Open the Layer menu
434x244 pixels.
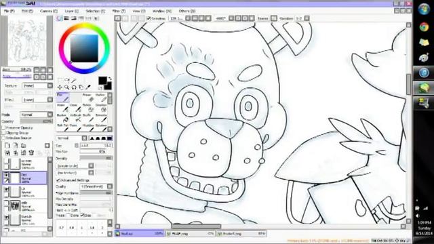tap(71, 11)
